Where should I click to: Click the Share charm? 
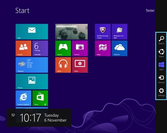[x=161, y=52]
